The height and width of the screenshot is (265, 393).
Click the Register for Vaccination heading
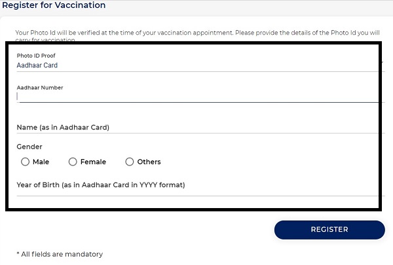click(x=54, y=5)
